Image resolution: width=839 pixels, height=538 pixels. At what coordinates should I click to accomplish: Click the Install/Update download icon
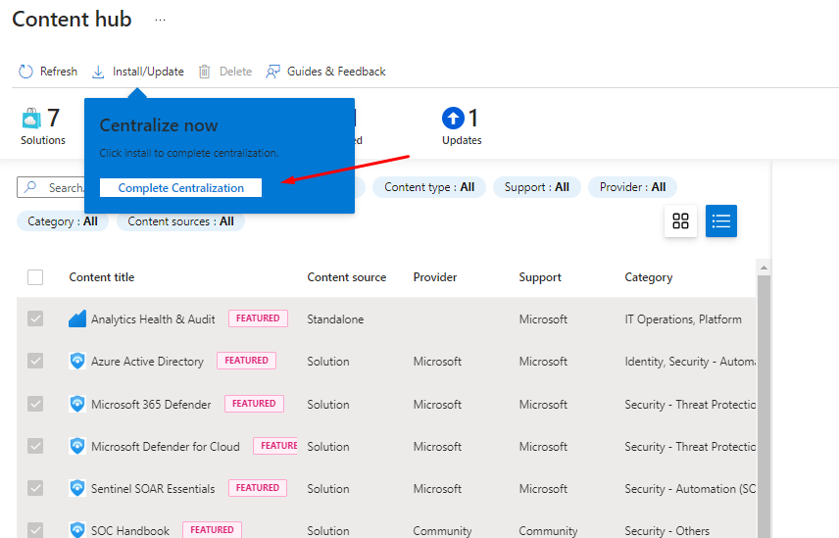(98, 72)
